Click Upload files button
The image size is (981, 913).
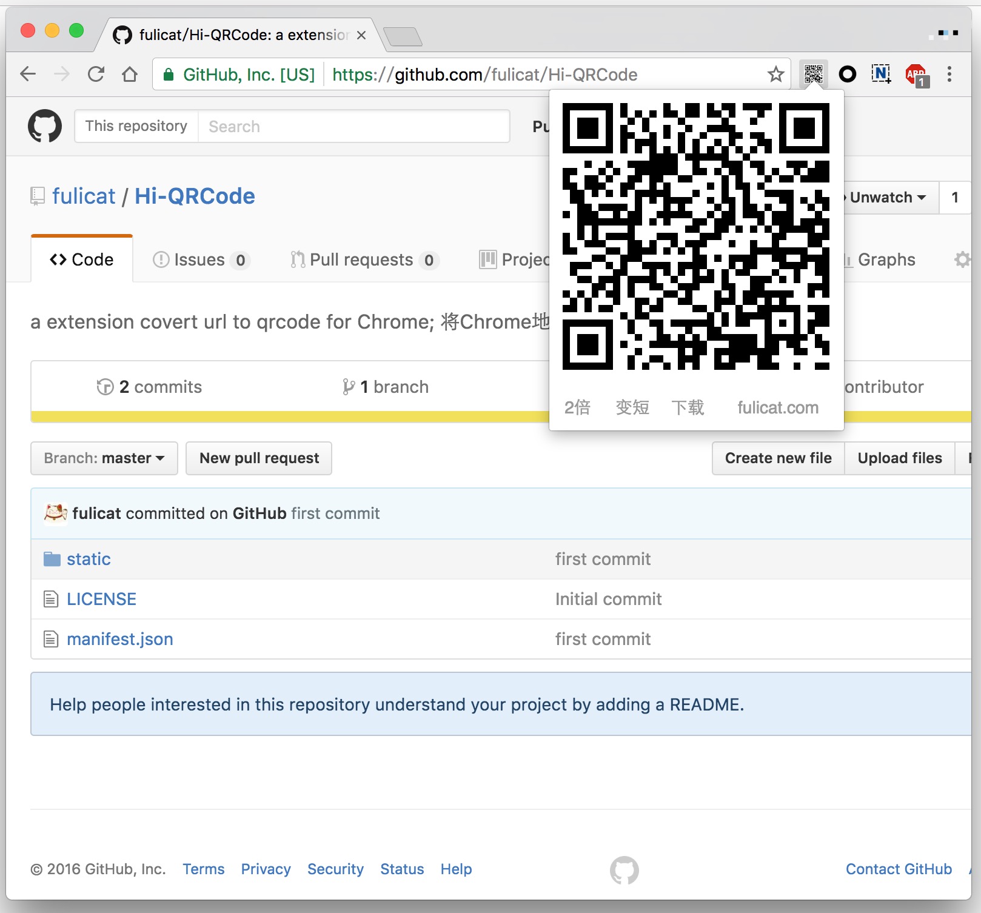(900, 458)
